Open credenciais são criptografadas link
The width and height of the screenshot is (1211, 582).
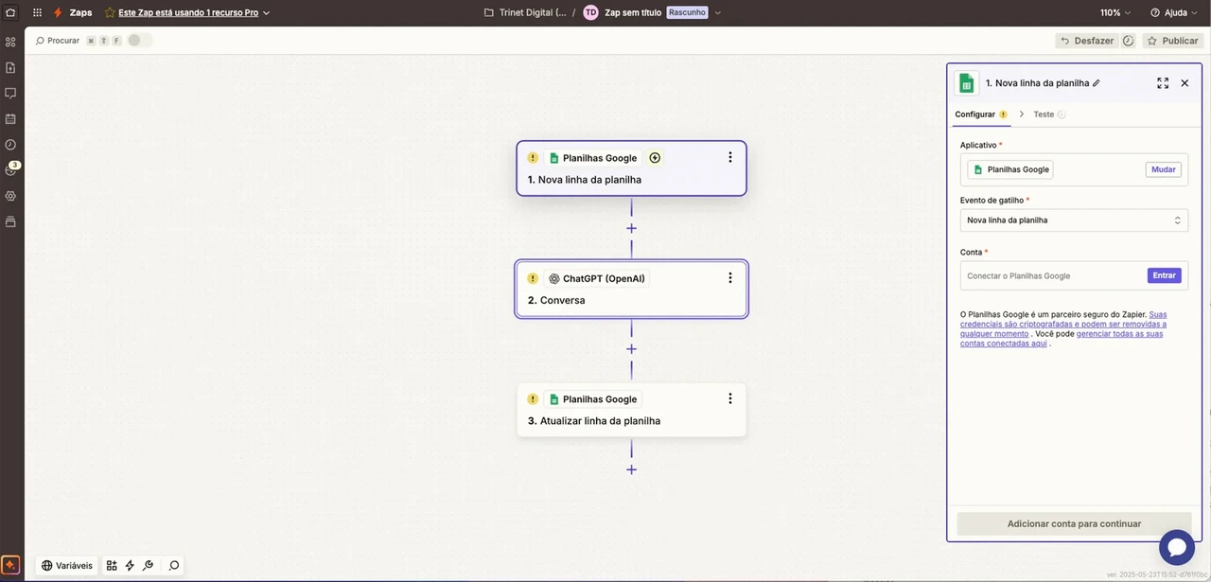(1063, 324)
